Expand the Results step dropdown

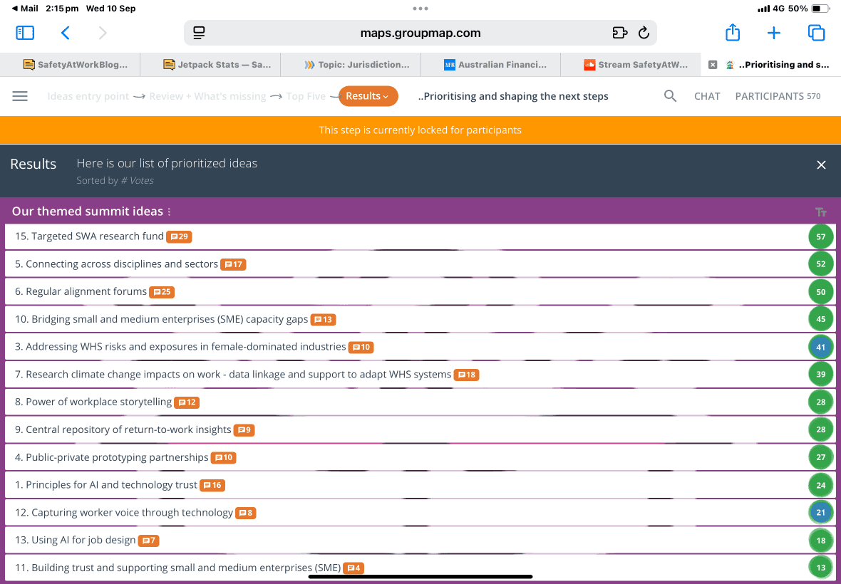pyautogui.click(x=368, y=96)
